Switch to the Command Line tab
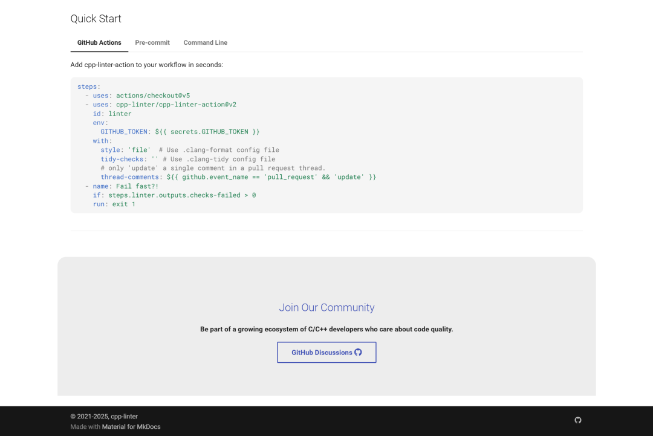Screen dimensions: 653x436 tap(205, 42)
